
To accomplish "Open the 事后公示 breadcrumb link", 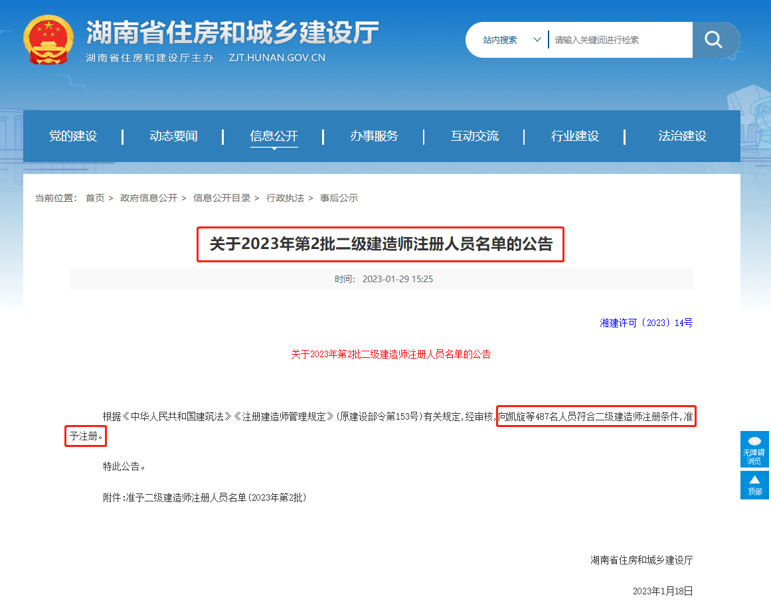I will pos(339,198).
